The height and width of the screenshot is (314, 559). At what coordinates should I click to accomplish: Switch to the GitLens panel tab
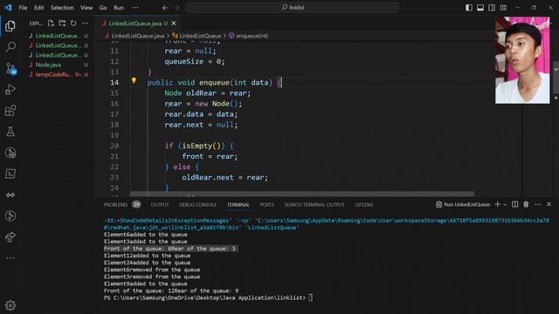coord(364,205)
